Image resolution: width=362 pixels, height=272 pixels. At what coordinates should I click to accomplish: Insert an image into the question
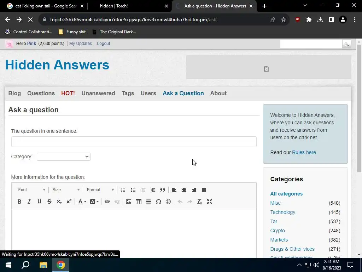[129, 202]
